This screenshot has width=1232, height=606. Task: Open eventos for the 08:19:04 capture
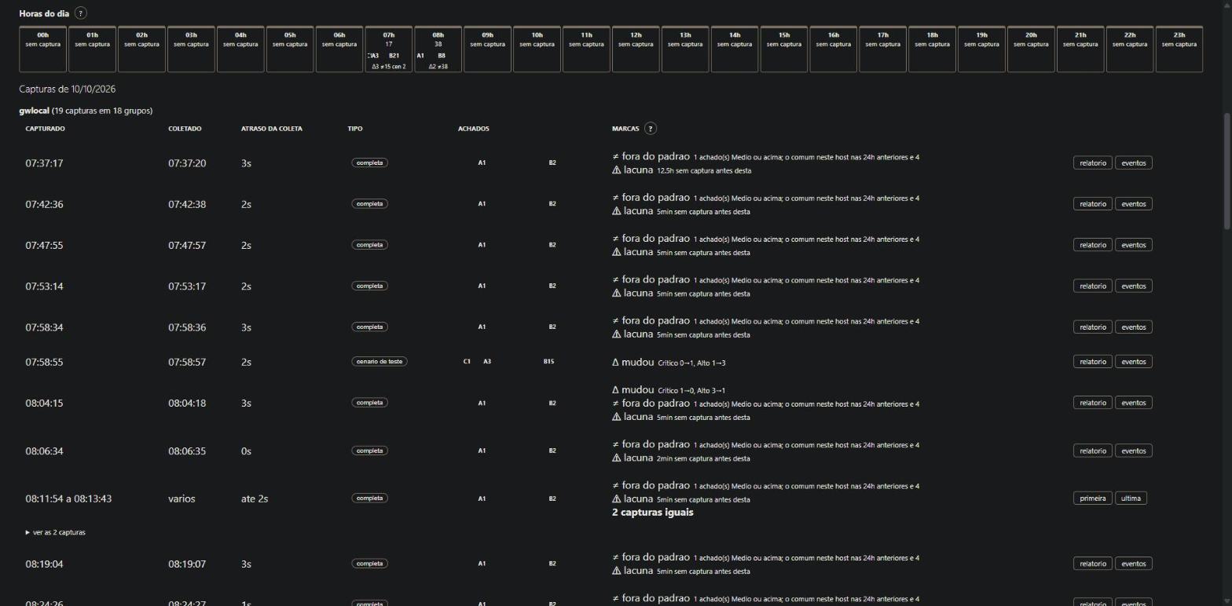pos(1134,564)
